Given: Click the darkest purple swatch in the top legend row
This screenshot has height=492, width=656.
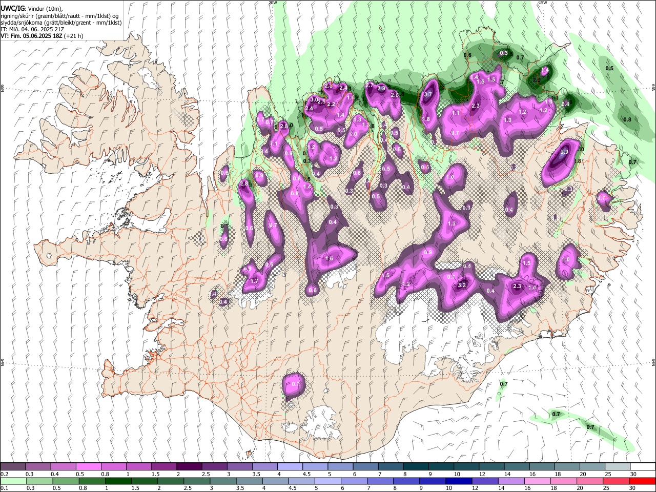Looking at the screenshot, I should [x=189, y=466].
